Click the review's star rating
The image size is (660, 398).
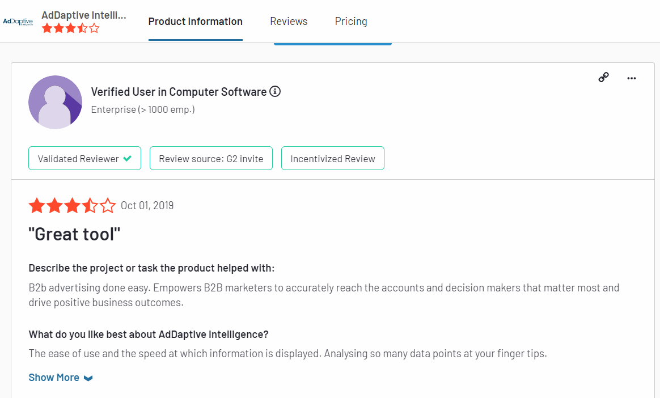point(72,206)
